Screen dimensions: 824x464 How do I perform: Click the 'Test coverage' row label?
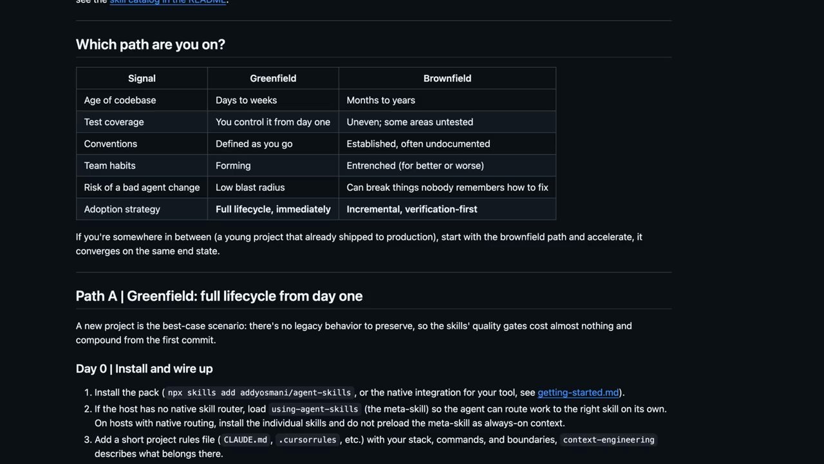point(142,122)
